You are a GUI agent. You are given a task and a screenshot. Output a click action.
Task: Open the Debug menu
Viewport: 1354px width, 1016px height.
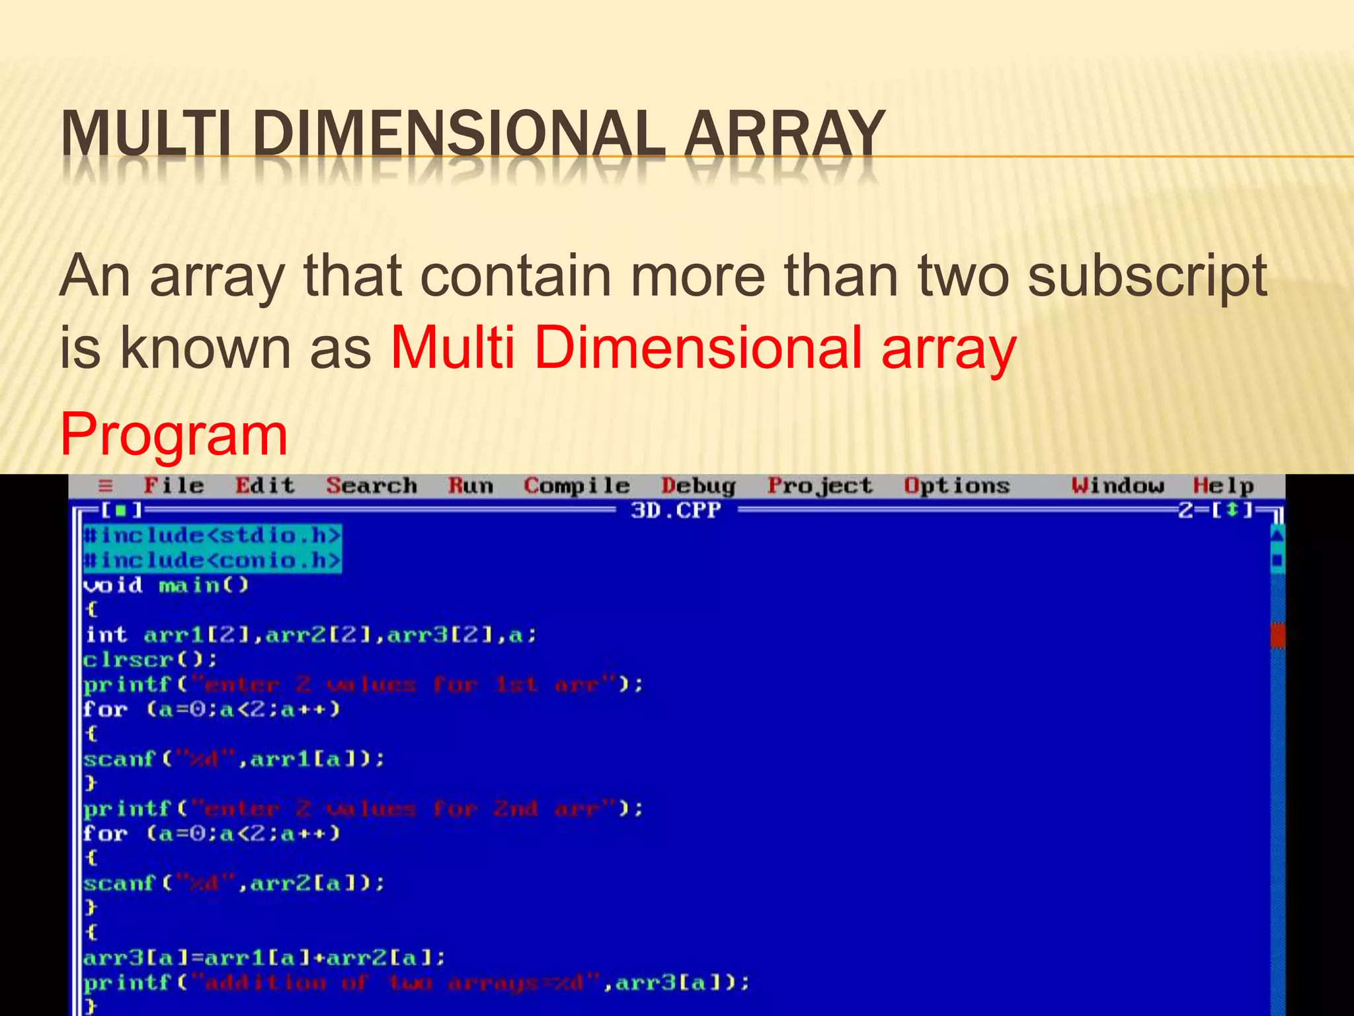(698, 487)
